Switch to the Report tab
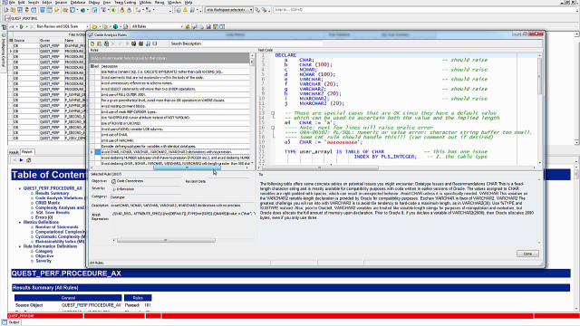The height and width of the screenshot is (326, 580). (27, 152)
